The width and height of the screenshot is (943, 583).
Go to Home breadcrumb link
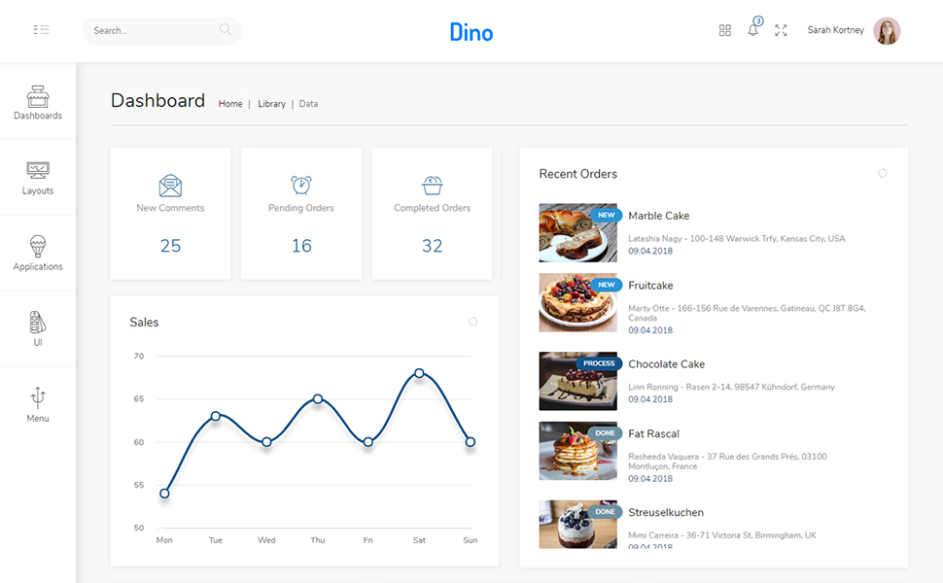(x=230, y=104)
